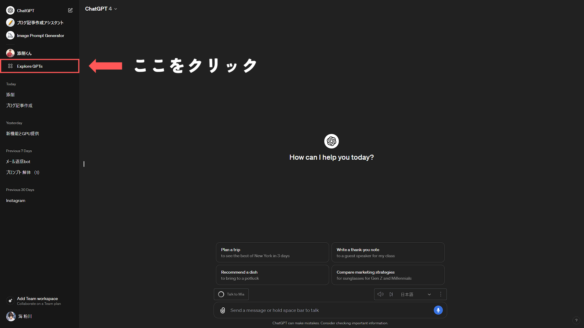Open the 海 粉川 user profile menu
Screen dimensions: 584x328
24,316
